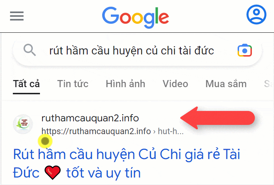Click the https://ruthamcauquan2.info URL text
The image size is (274, 185).
pos(96,131)
